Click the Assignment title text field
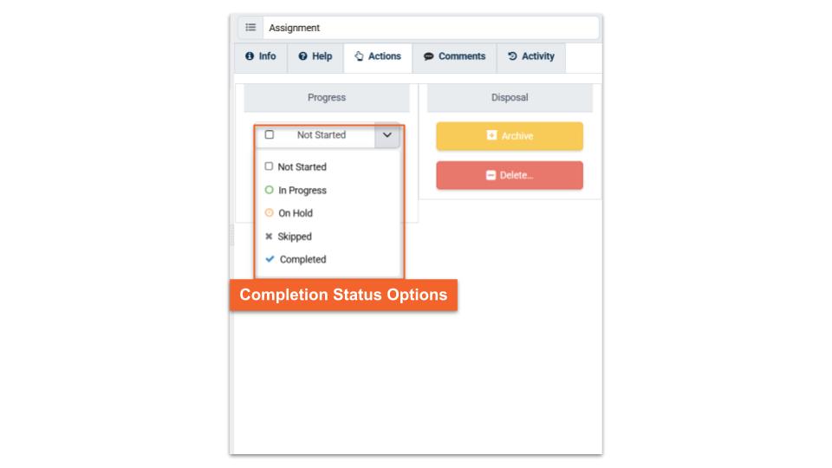The width and height of the screenshot is (832, 468). [x=430, y=28]
